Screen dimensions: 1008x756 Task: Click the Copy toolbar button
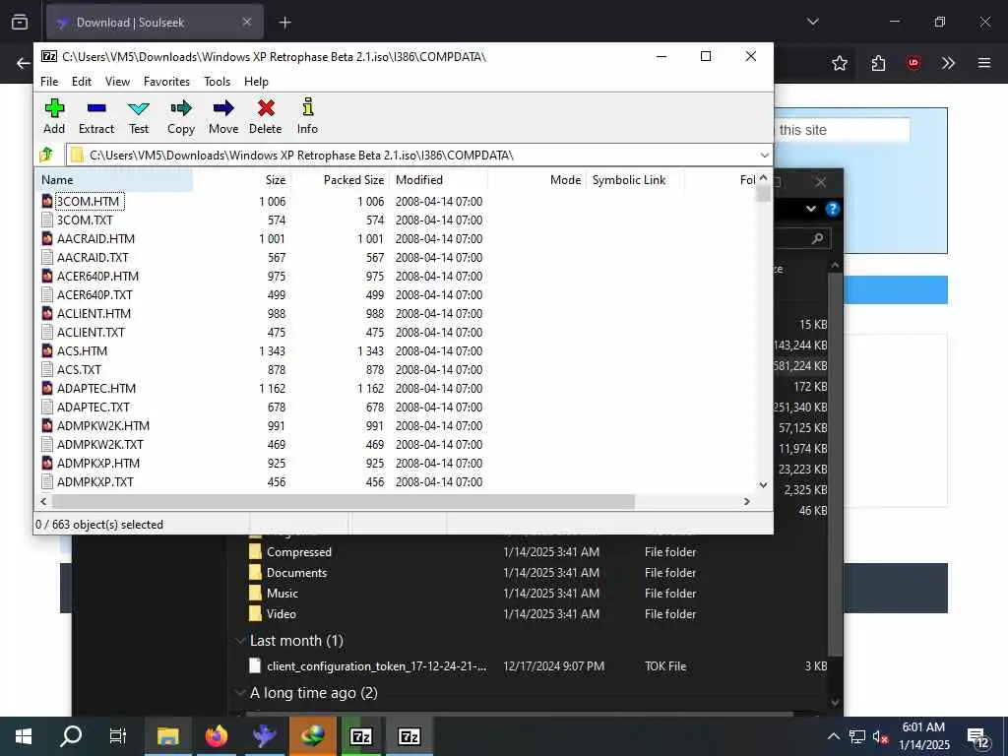[181, 116]
